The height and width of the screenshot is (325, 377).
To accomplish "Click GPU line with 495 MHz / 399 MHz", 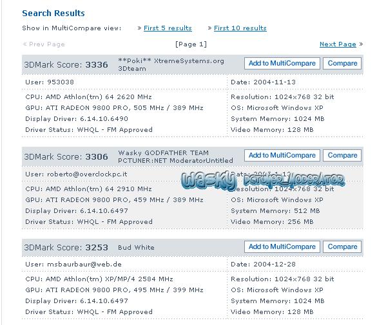I will (x=114, y=290).
